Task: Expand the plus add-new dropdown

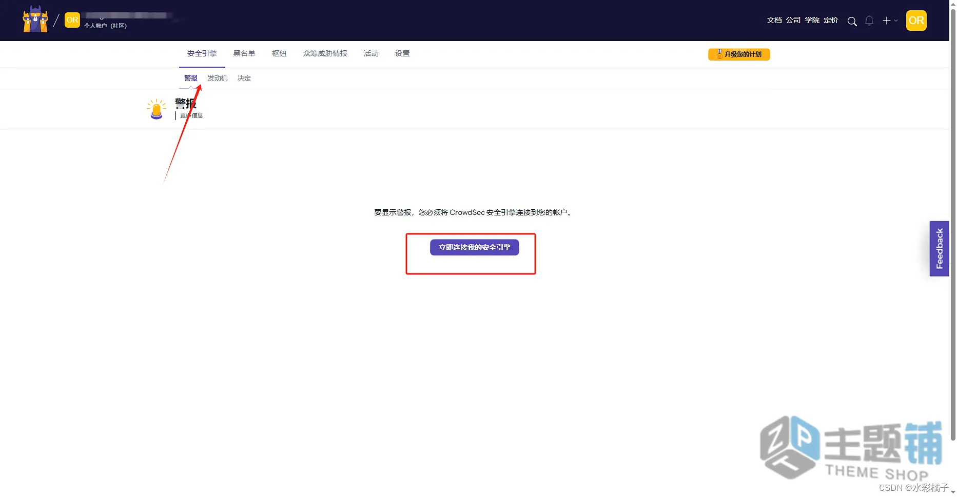Action: (890, 21)
